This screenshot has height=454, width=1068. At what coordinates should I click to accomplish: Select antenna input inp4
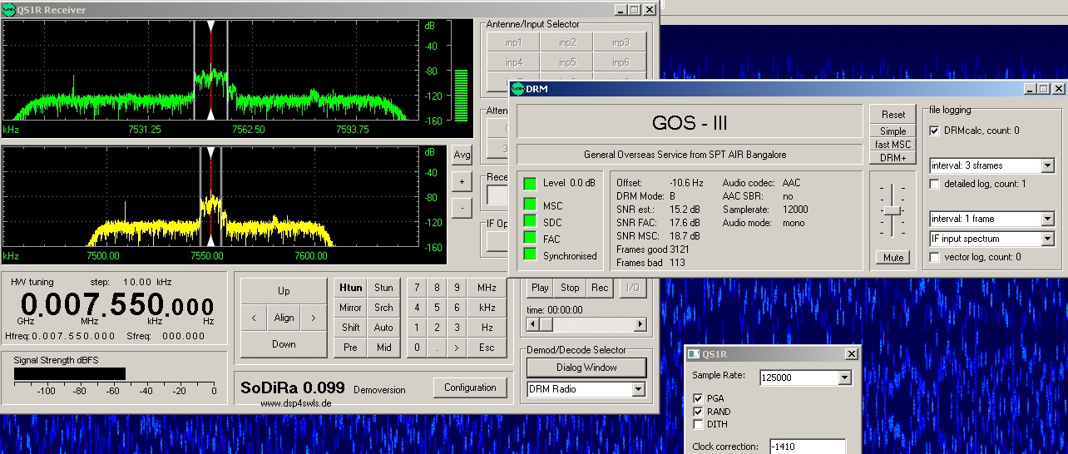pos(513,62)
